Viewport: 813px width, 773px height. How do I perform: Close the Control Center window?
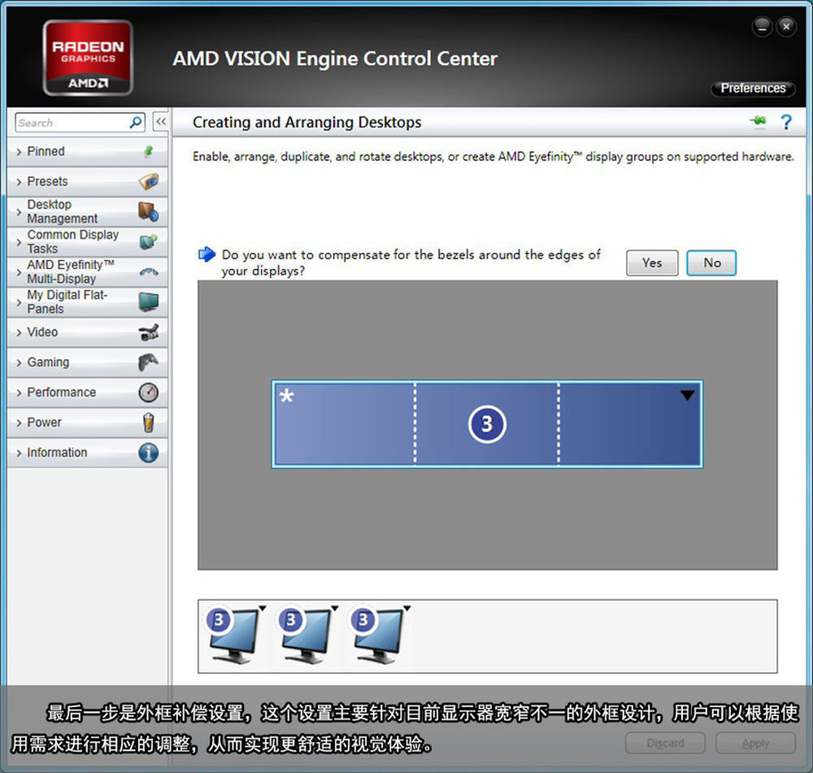[786, 27]
